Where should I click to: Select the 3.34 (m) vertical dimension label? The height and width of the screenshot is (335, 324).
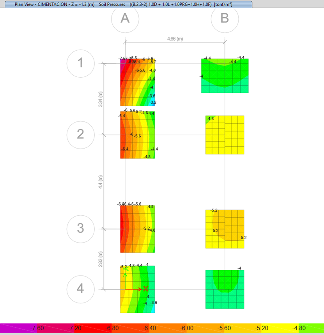click(100, 99)
